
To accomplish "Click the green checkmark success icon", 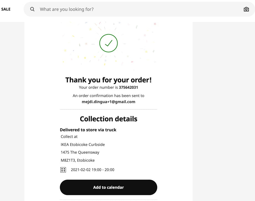I will pyautogui.click(x=109, y=43).
